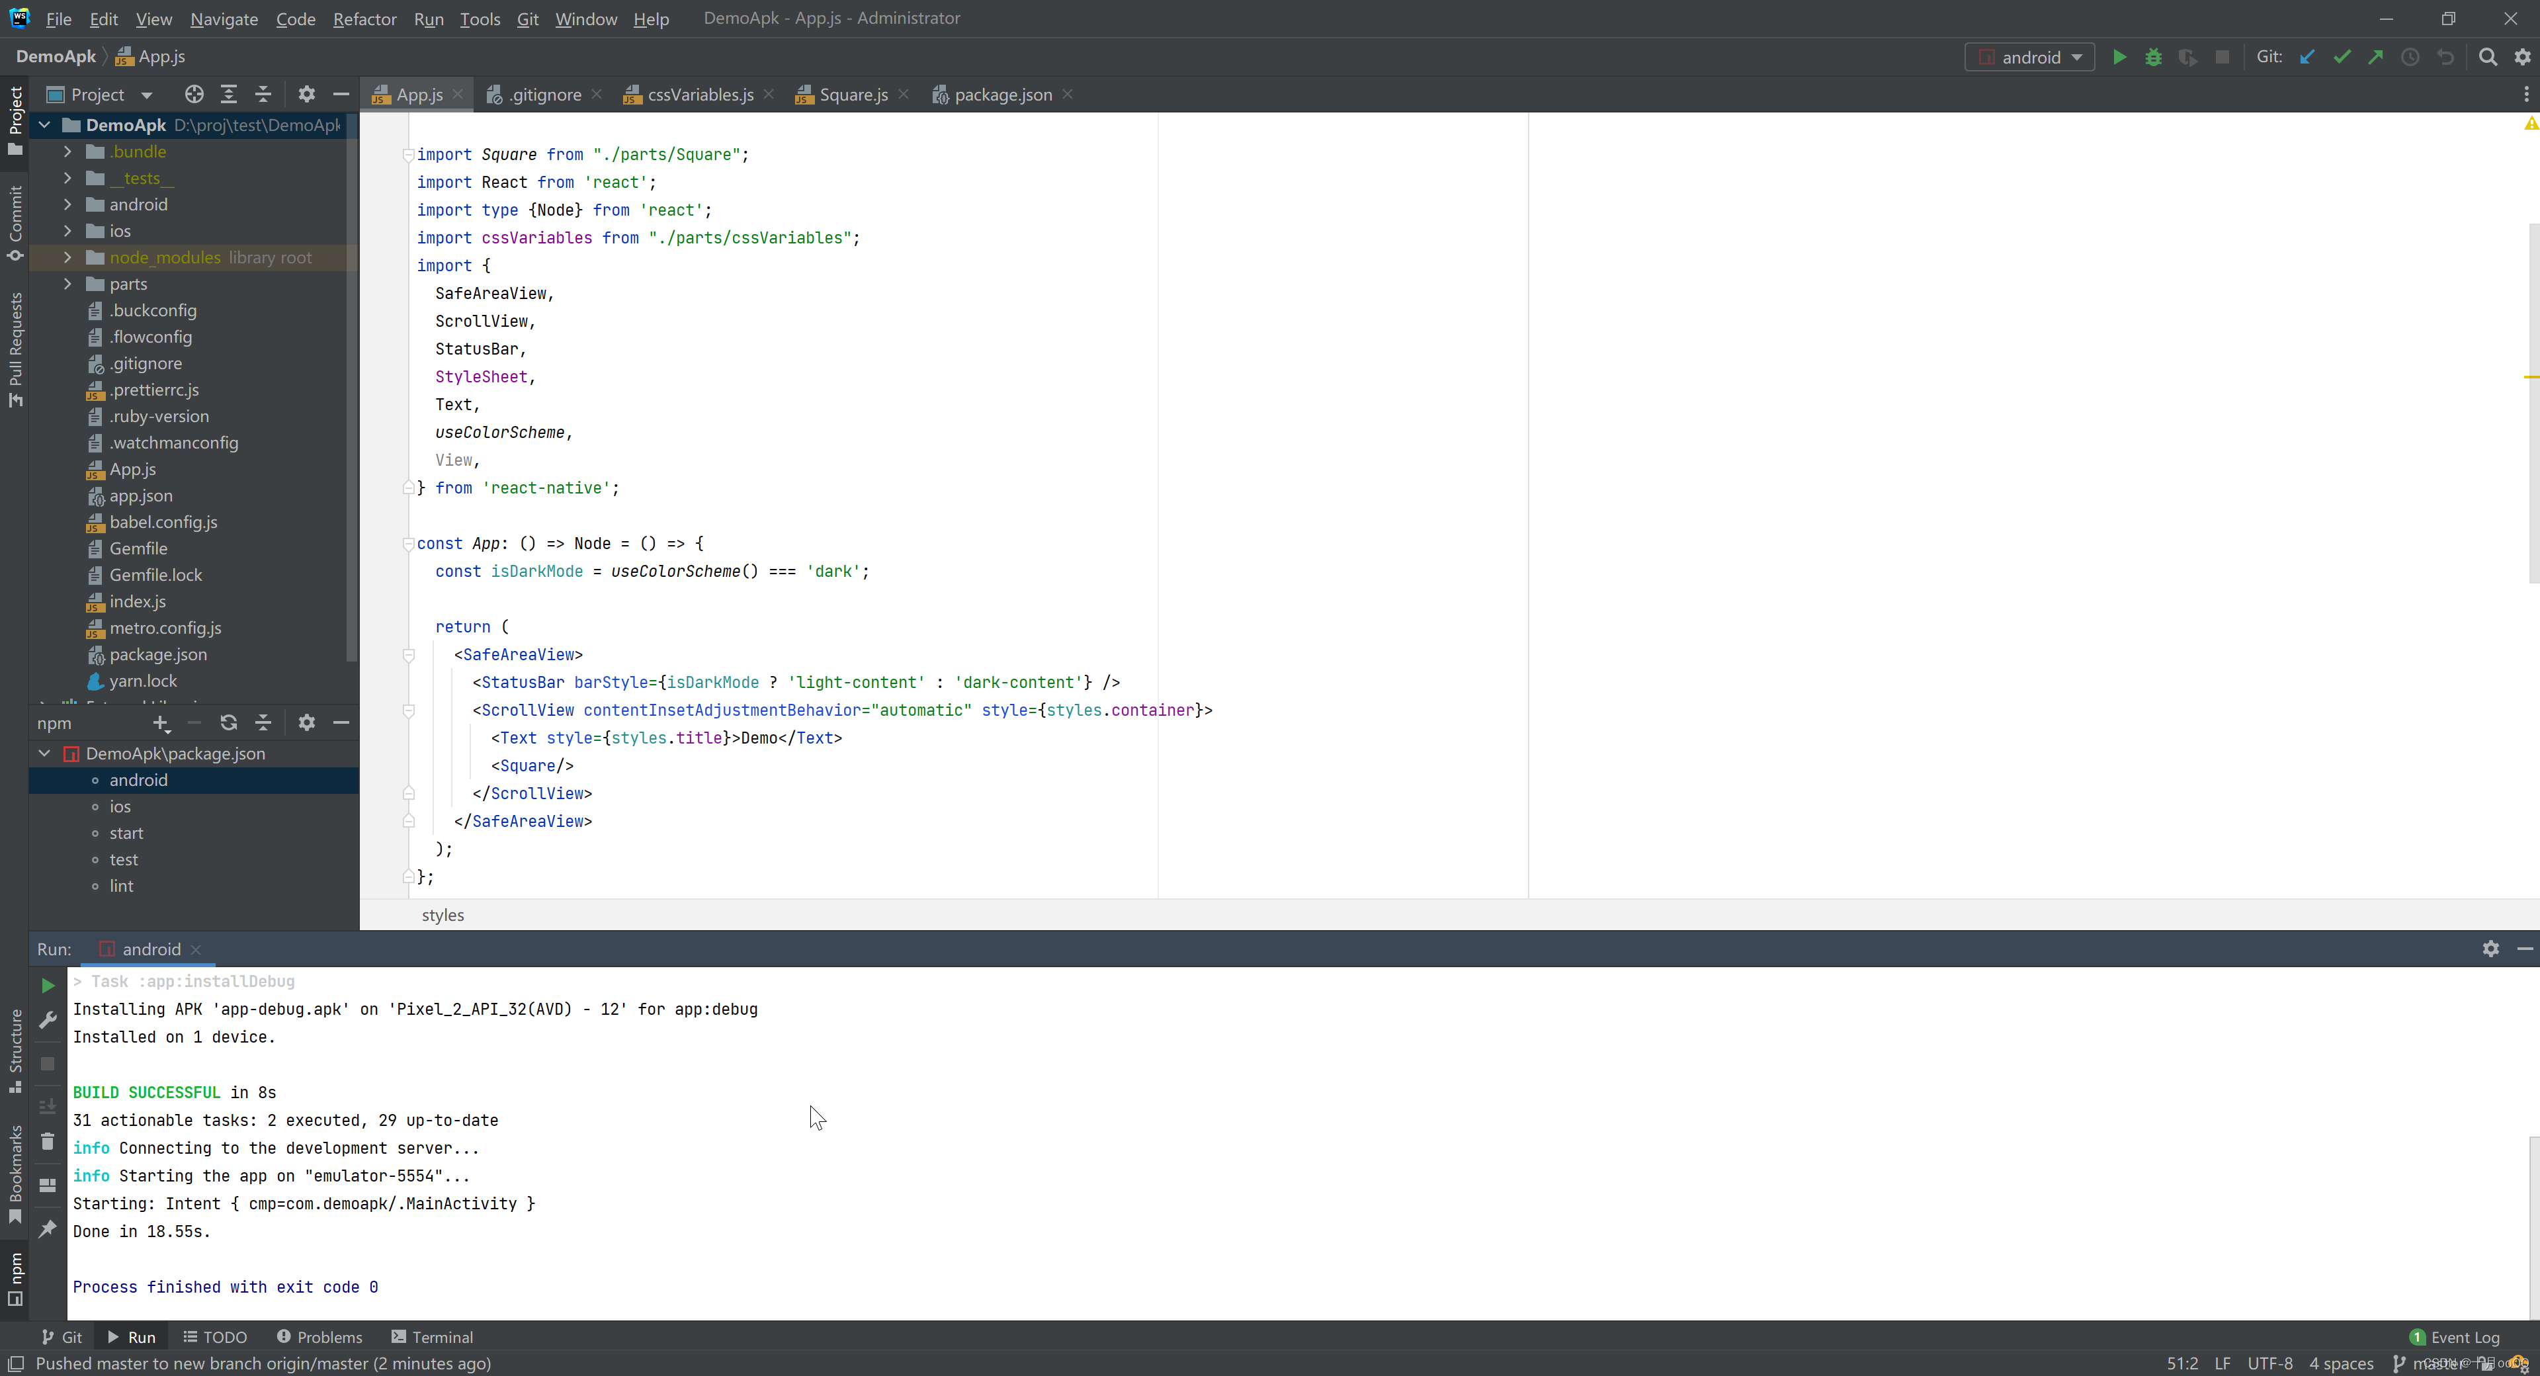Click Select Opened File target icon
This screenshot has height=1376, width=2540.
(194, 95)
